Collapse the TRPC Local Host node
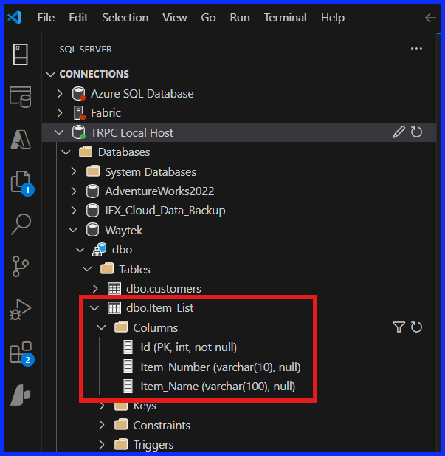This screenshot has width=445, height=456. [x=59, y=132]
